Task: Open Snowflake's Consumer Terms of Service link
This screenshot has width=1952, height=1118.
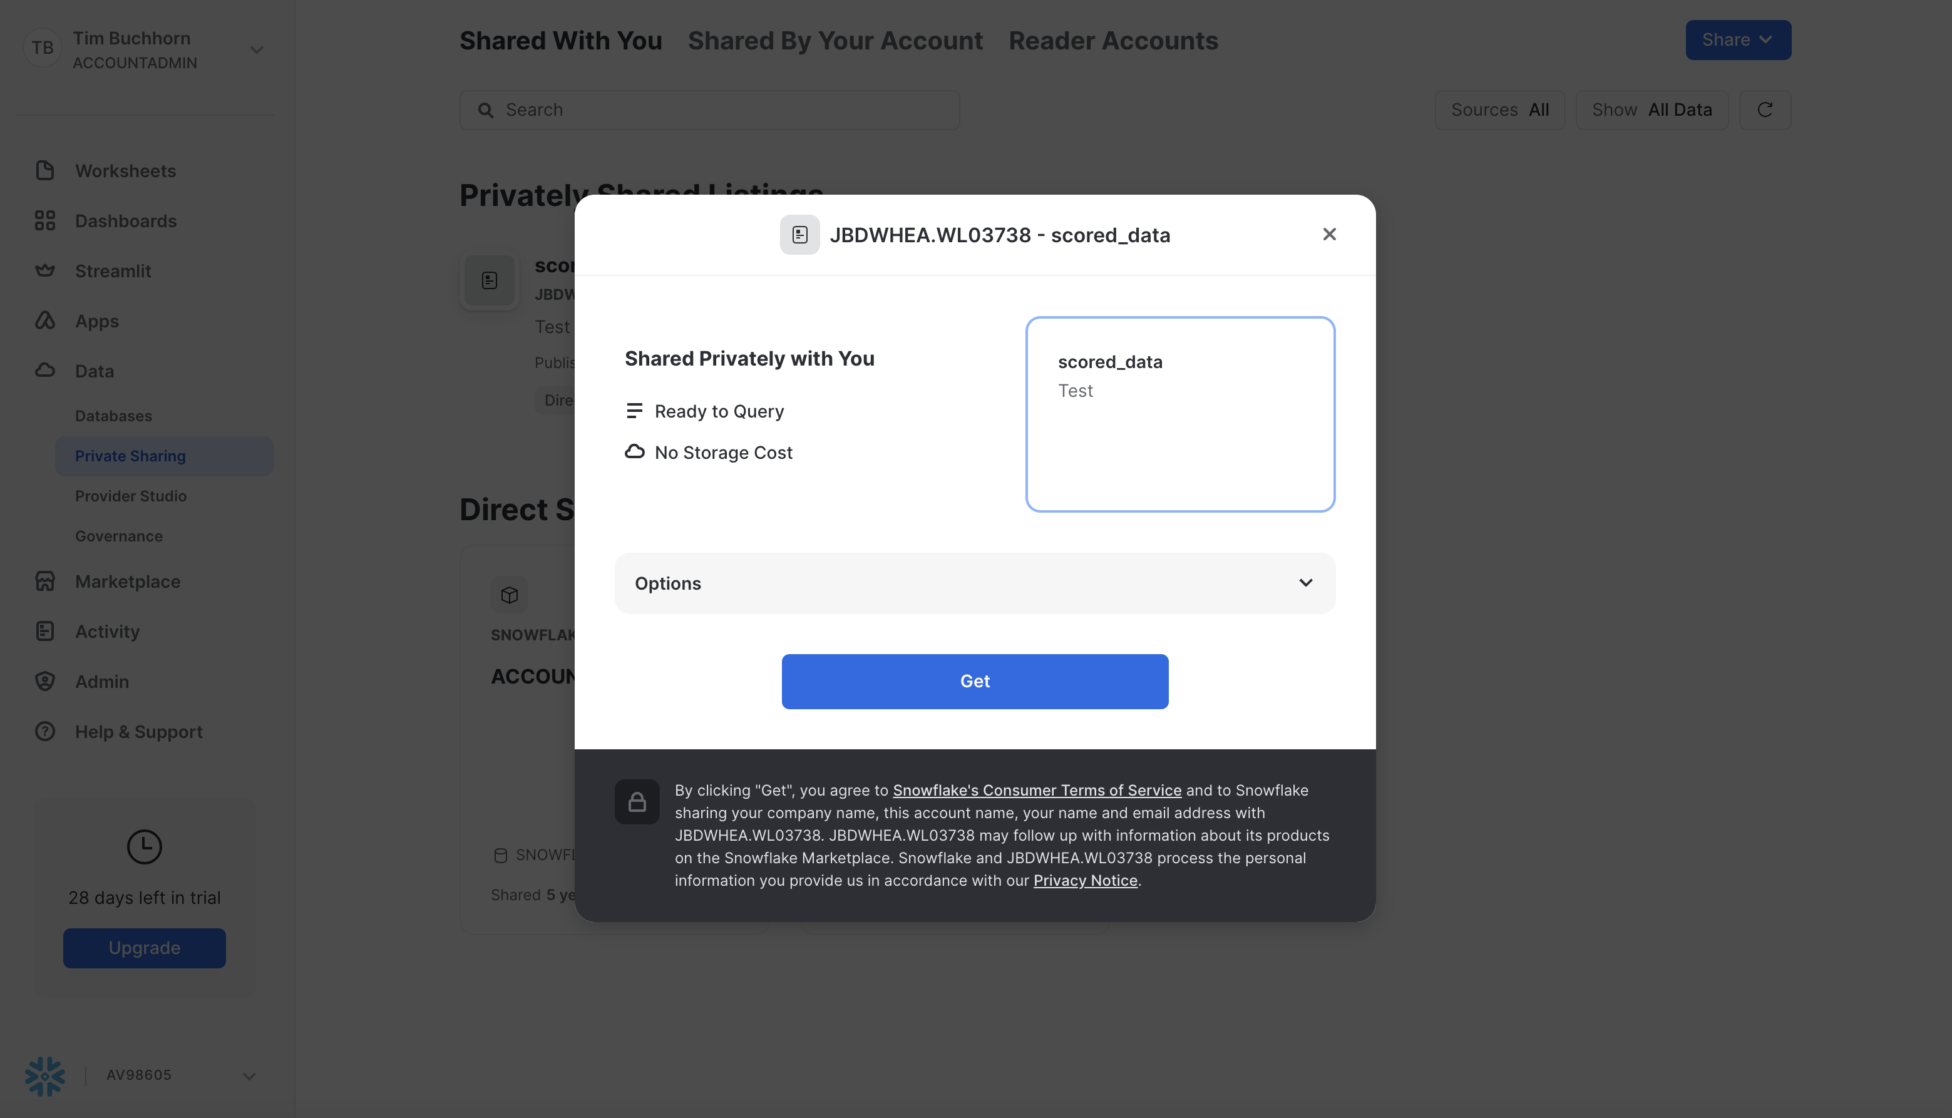Action: point(1037,790)
